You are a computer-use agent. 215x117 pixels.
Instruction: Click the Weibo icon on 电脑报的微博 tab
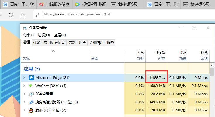(x=41, y=4)
